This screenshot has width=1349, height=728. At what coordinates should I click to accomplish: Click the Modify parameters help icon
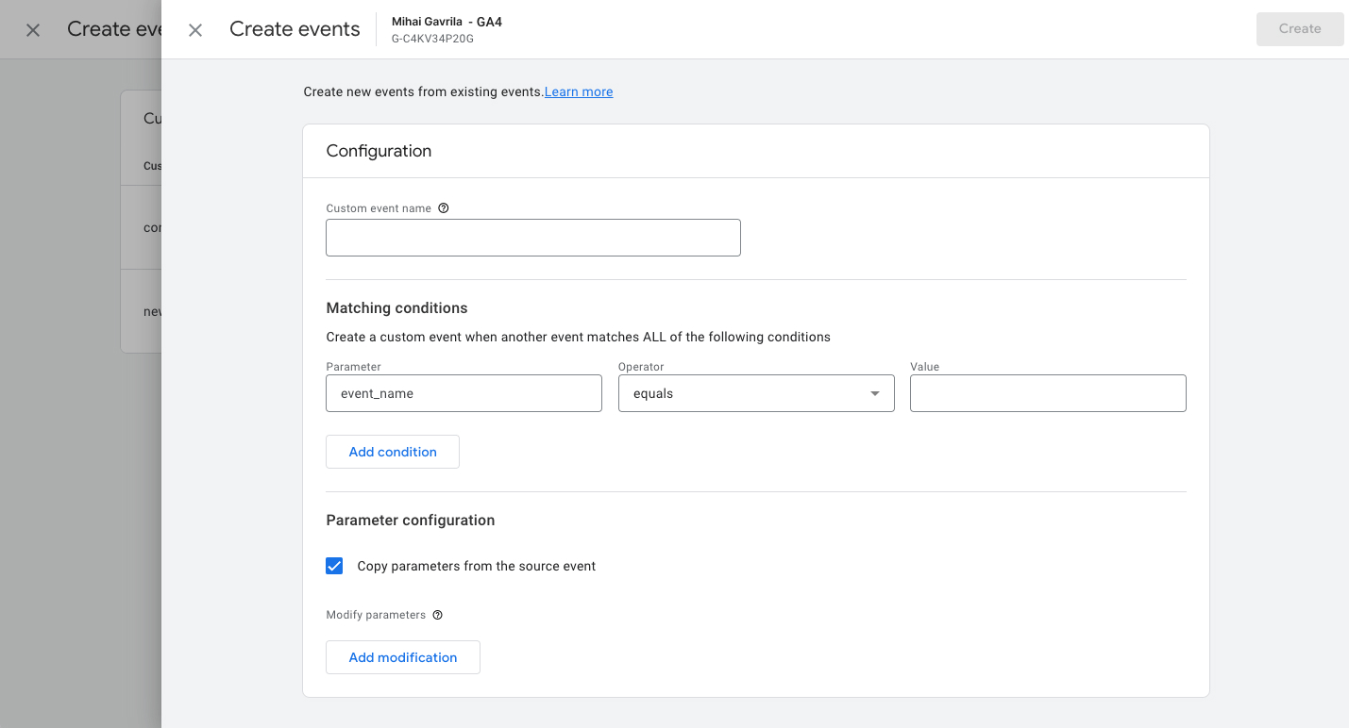437,615
